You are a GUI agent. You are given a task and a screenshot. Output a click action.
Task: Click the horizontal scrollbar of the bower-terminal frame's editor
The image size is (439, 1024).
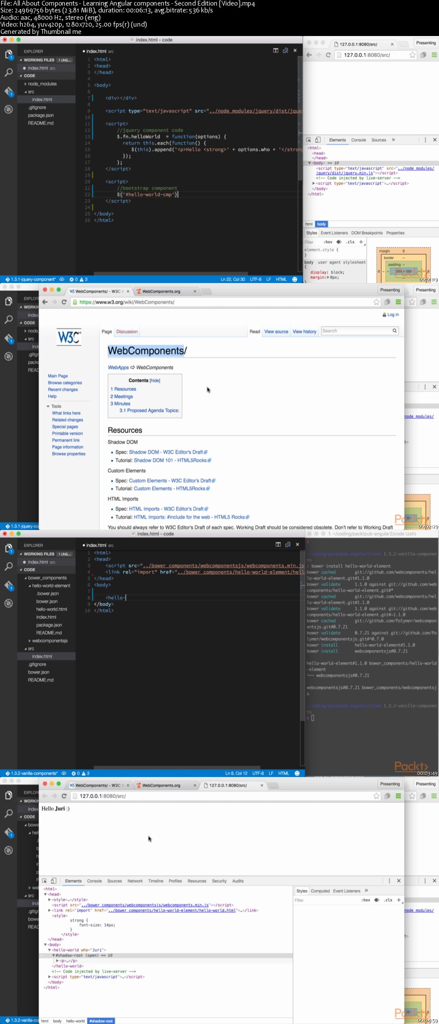(177, 767)
